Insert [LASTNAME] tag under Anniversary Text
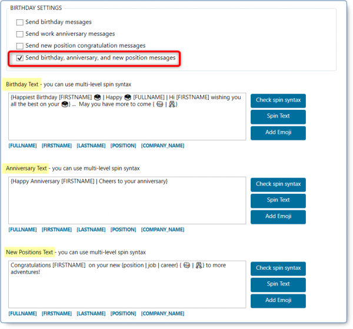The image size is (353, 329). click(91, 230)
